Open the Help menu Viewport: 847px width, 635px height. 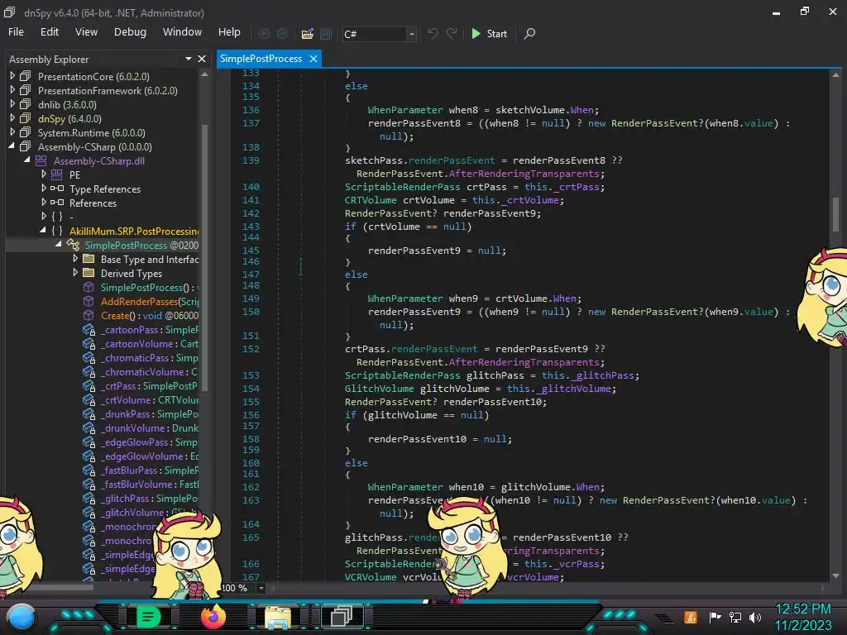tap(229, 32)
